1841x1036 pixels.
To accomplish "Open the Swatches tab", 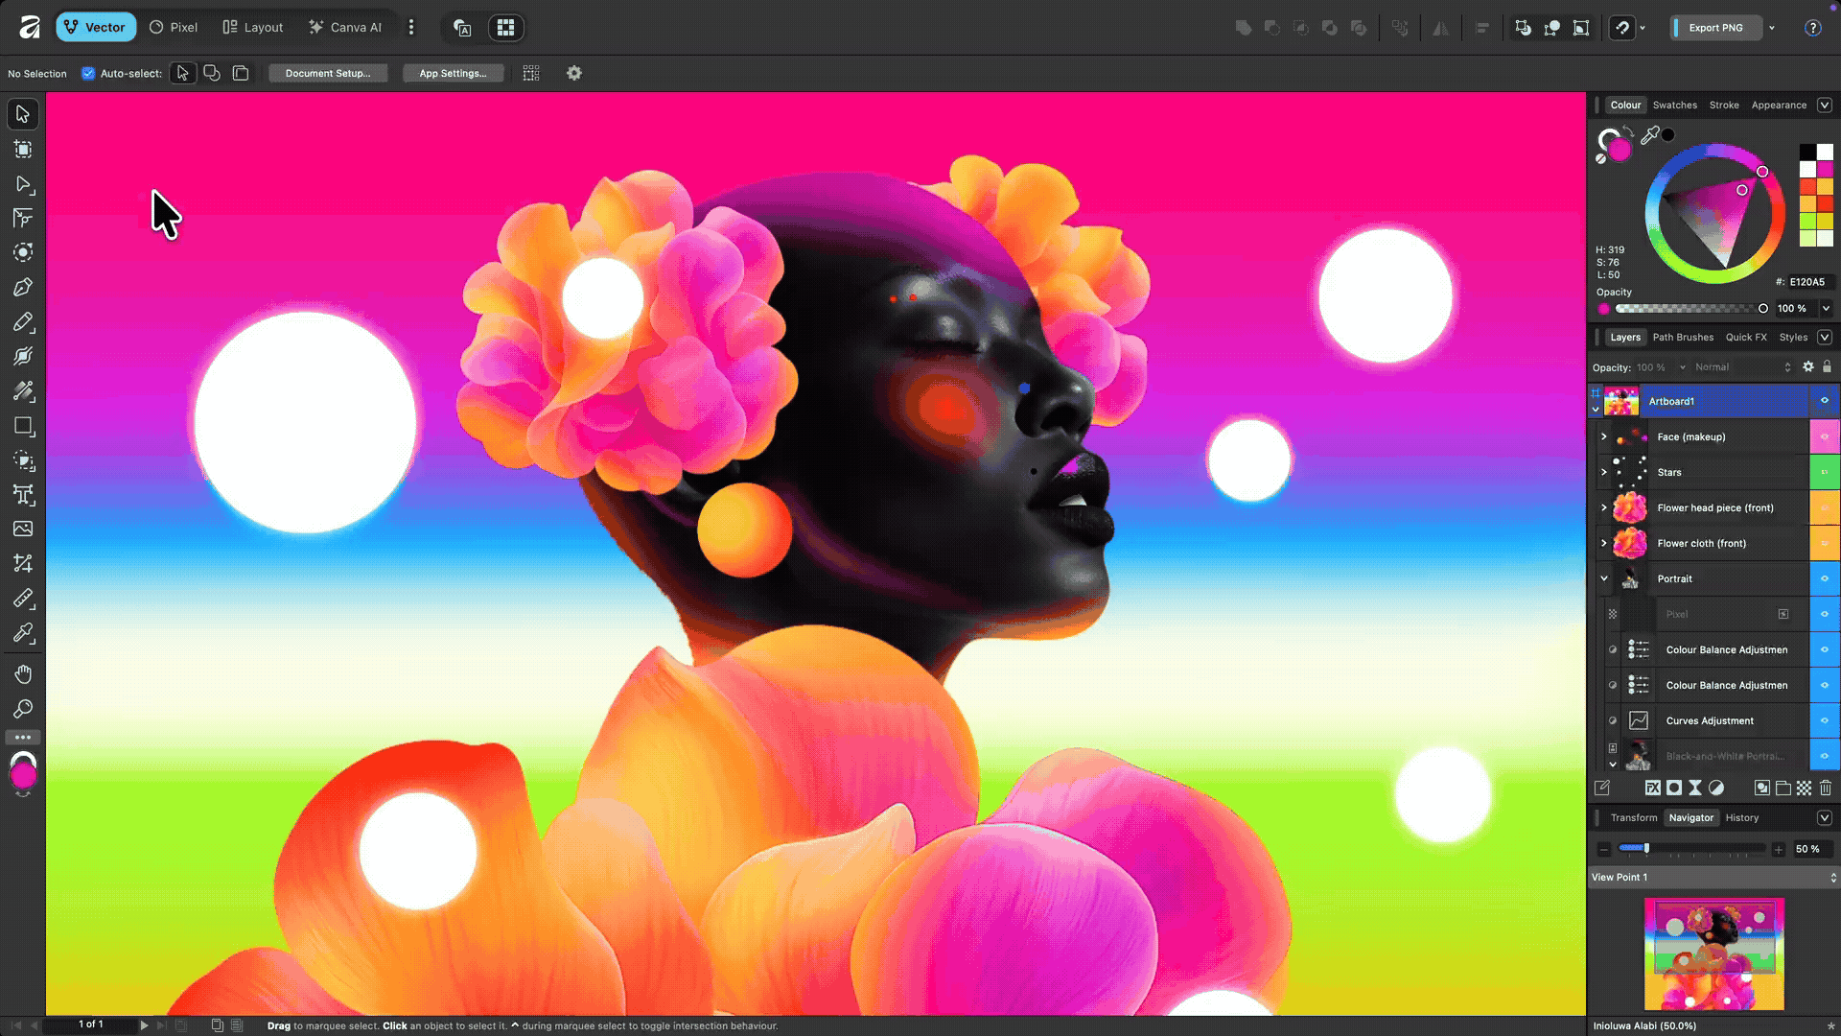I will (x=1675, y=105).
